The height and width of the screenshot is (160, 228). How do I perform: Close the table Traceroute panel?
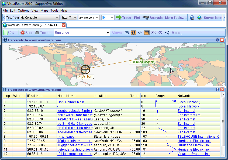(x=222, y=89)
